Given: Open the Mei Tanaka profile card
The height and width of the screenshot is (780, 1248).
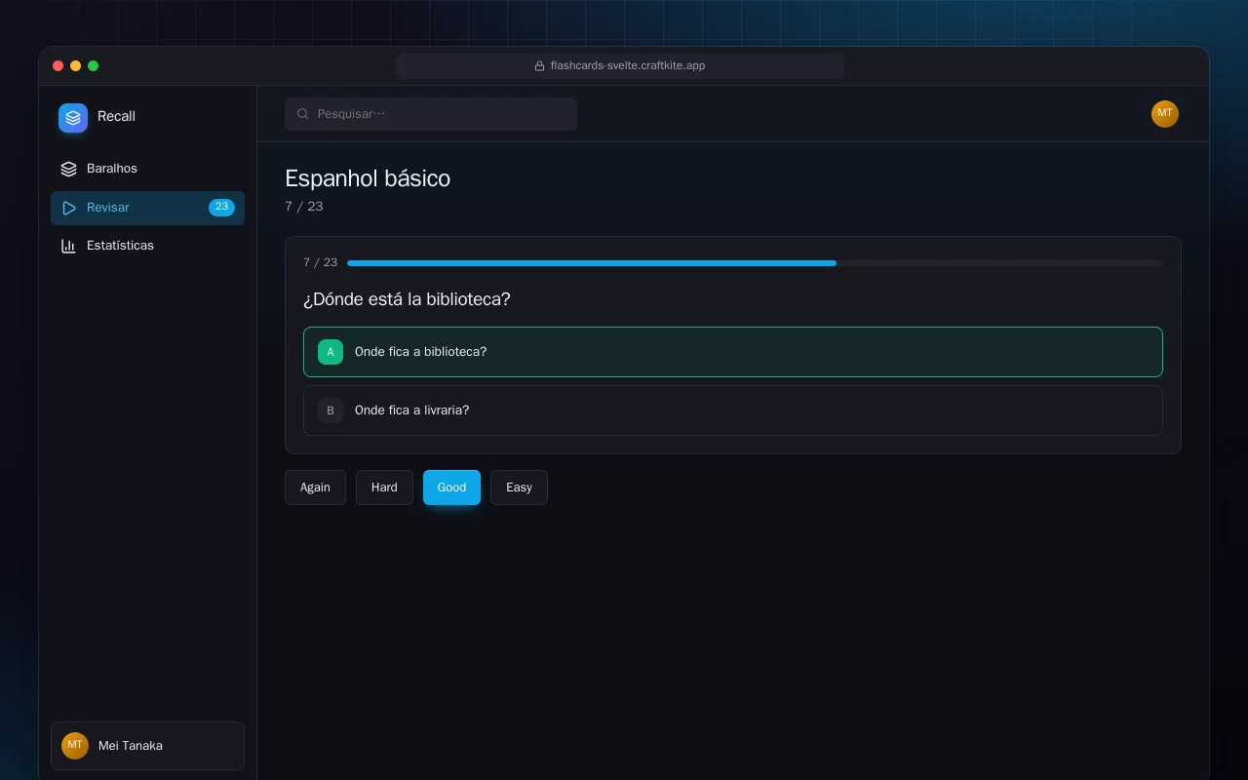Looking at the screenshot, I should pyautogui.click(x=147, y=746).
